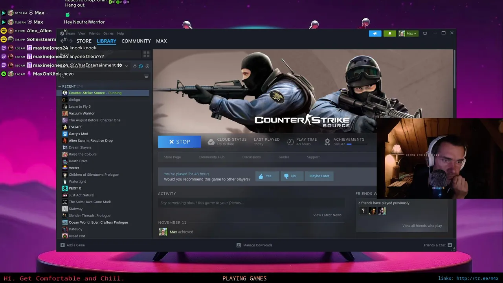Expand the library category filter dropdown chevron
The height and width of the screenshot is (283, 503).
(x=127, y=66)
